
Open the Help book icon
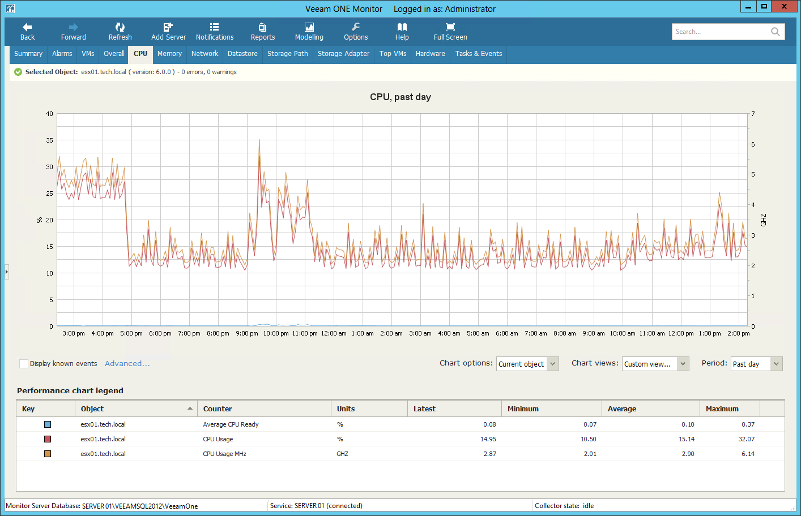coord(402,27)
